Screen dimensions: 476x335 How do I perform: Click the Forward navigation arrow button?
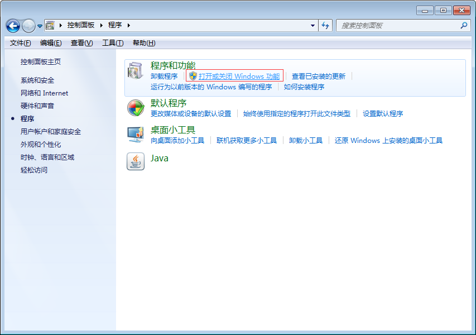pyautogui.click(x=29, y=26)
